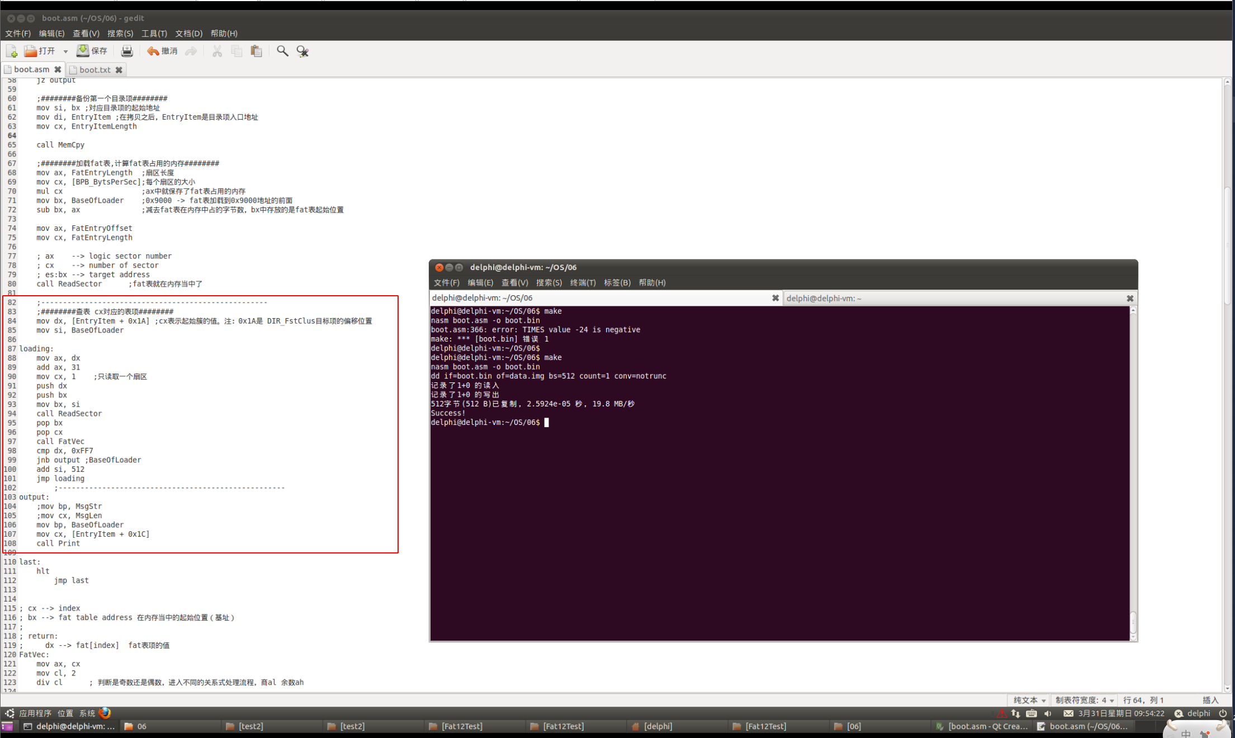
Task: Expand the 打开 recent files dropdown arrow
Action: click(x=65, y=51)
